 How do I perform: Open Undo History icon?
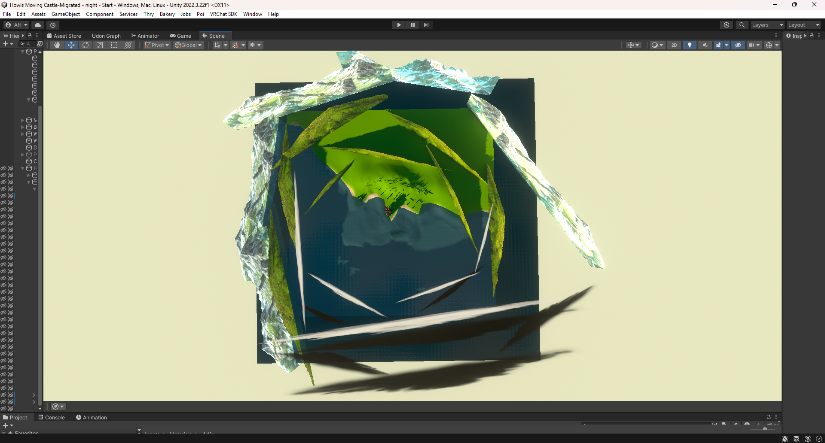point(727,25)
